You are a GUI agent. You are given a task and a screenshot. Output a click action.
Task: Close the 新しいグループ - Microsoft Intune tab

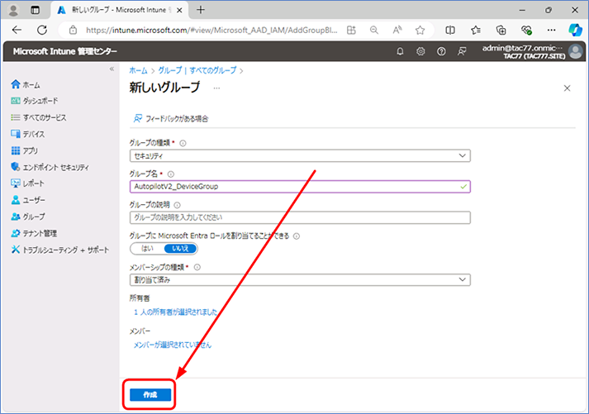pyautogui.click(x=179, y=10)
